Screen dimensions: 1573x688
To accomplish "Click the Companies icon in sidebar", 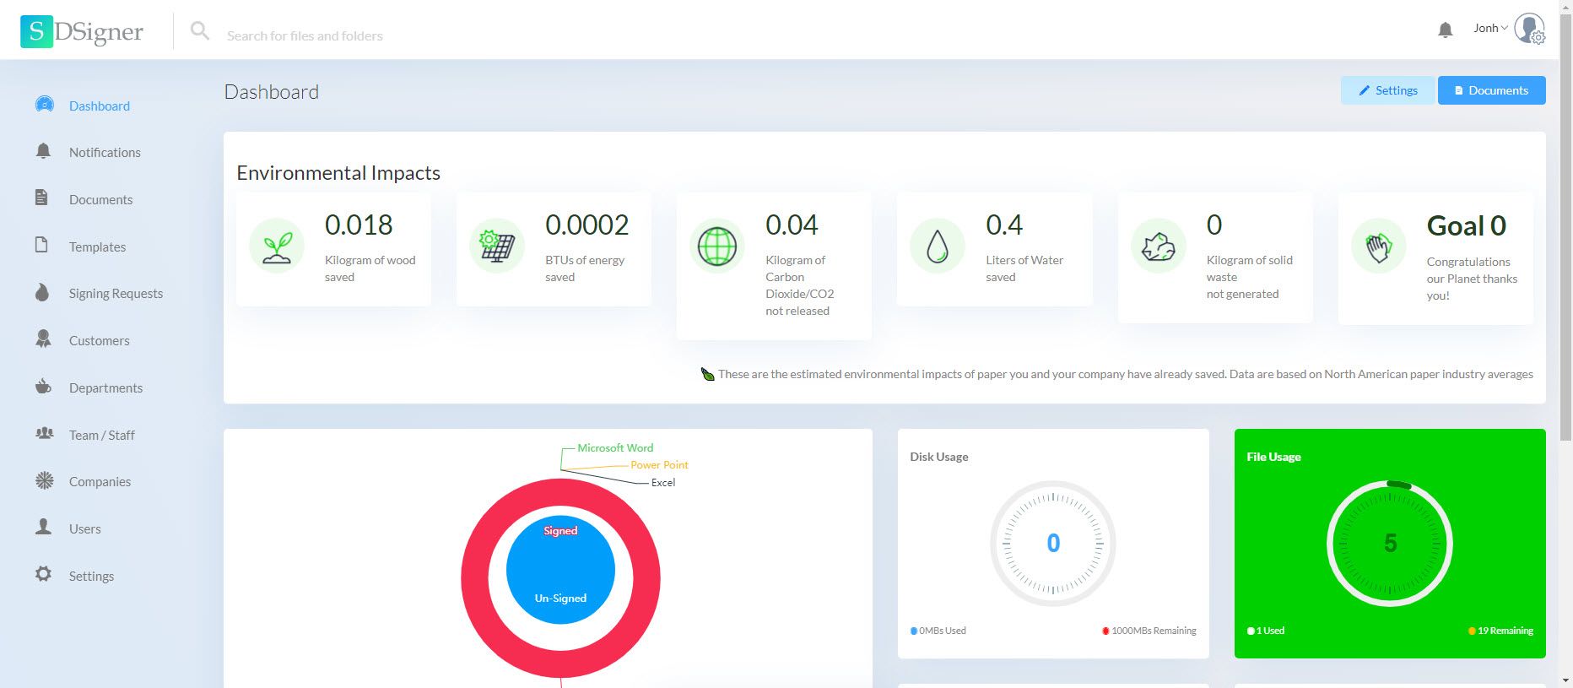I will click(44, 481).
